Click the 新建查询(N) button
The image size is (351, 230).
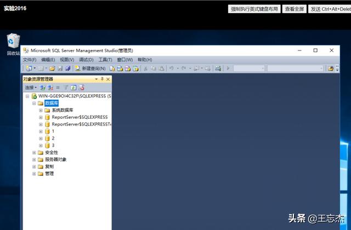point(90,68)
